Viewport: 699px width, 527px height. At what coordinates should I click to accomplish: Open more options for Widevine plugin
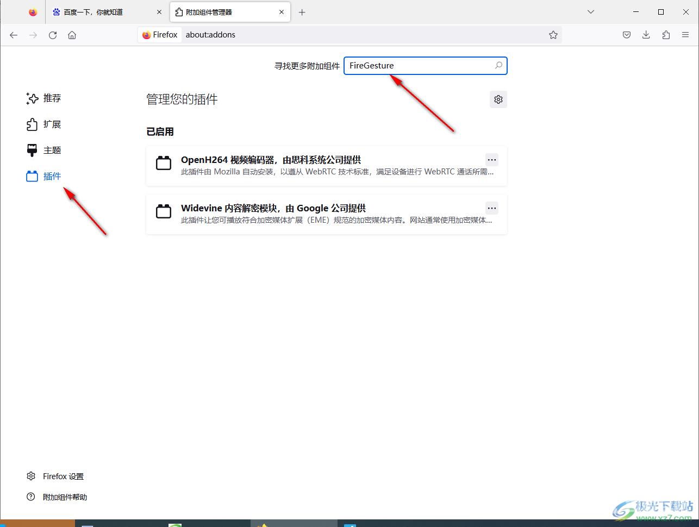coord(492,208)
